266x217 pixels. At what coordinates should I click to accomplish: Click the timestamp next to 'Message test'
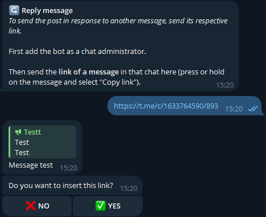coord(69,168)
